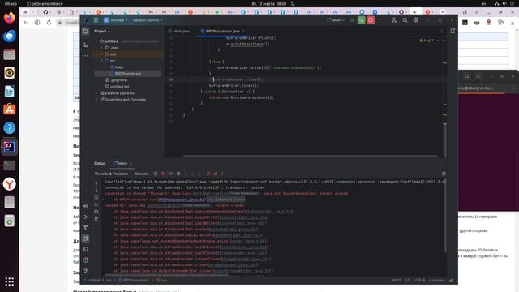Open the IntelliJ main menu hamburger icon
Image resolution: width=519 pixels, height=292 pixels.
(96, 20)
